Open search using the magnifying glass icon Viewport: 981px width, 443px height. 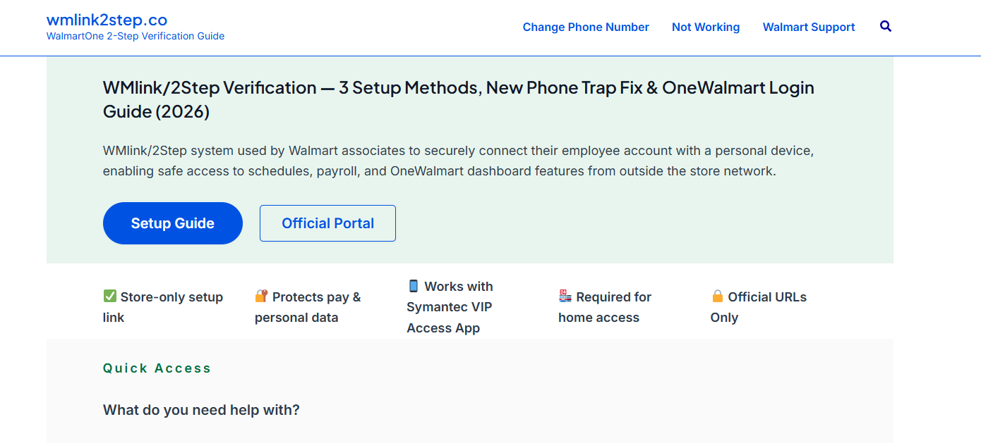click(x=885, y=26)
